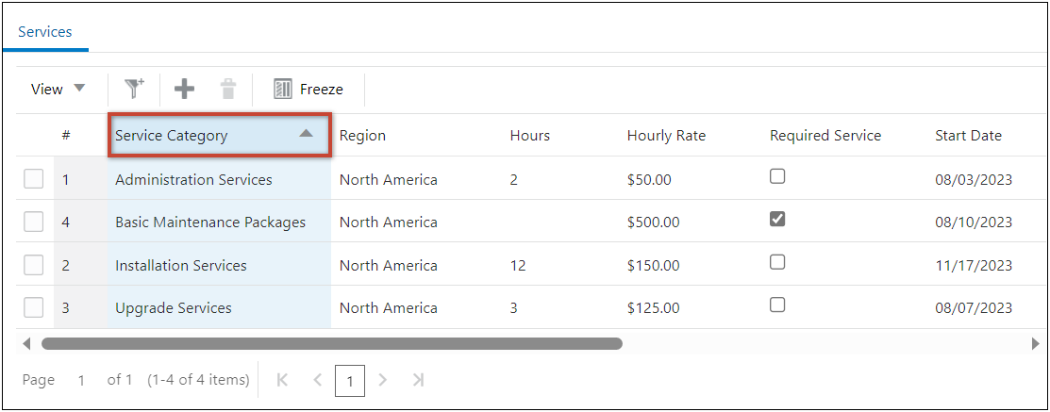1050x412 pixels.
Task: Add a new row with plus icon
Action: coord(185,89)
